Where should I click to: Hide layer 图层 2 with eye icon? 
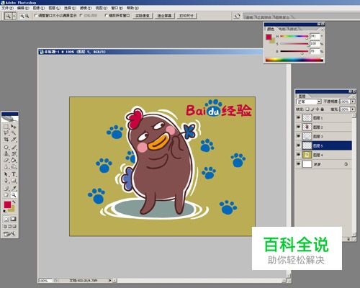(298, 127)
